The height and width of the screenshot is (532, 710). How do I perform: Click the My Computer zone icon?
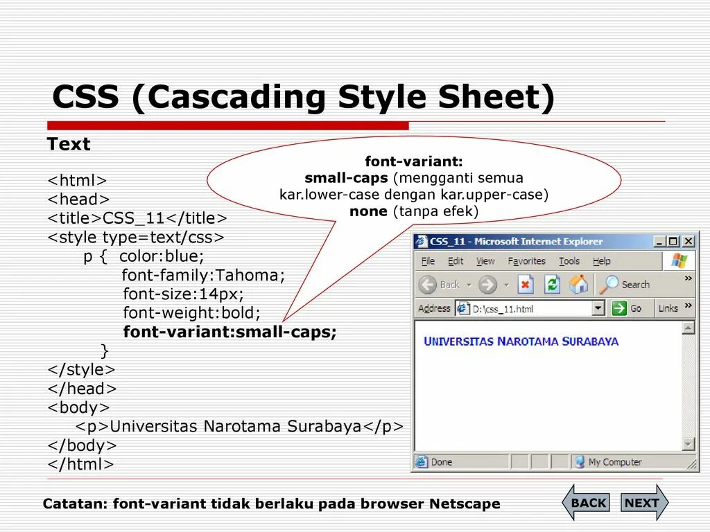(x=580, y=462)
